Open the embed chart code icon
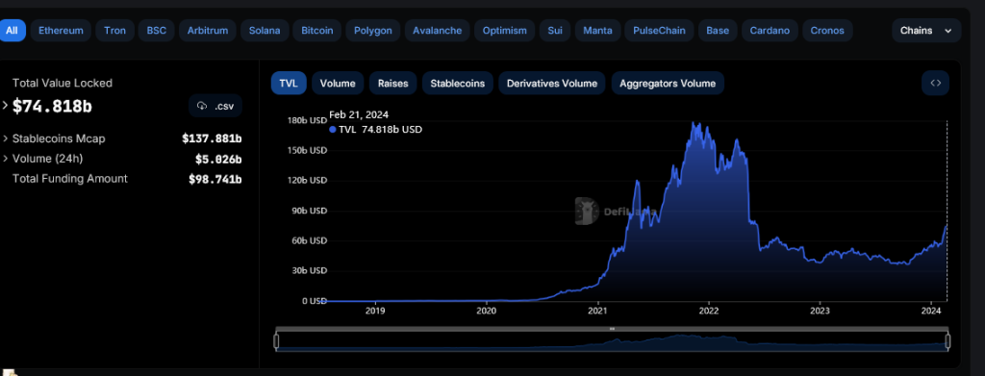Screen dimensions: 985x376 (935, 83)
